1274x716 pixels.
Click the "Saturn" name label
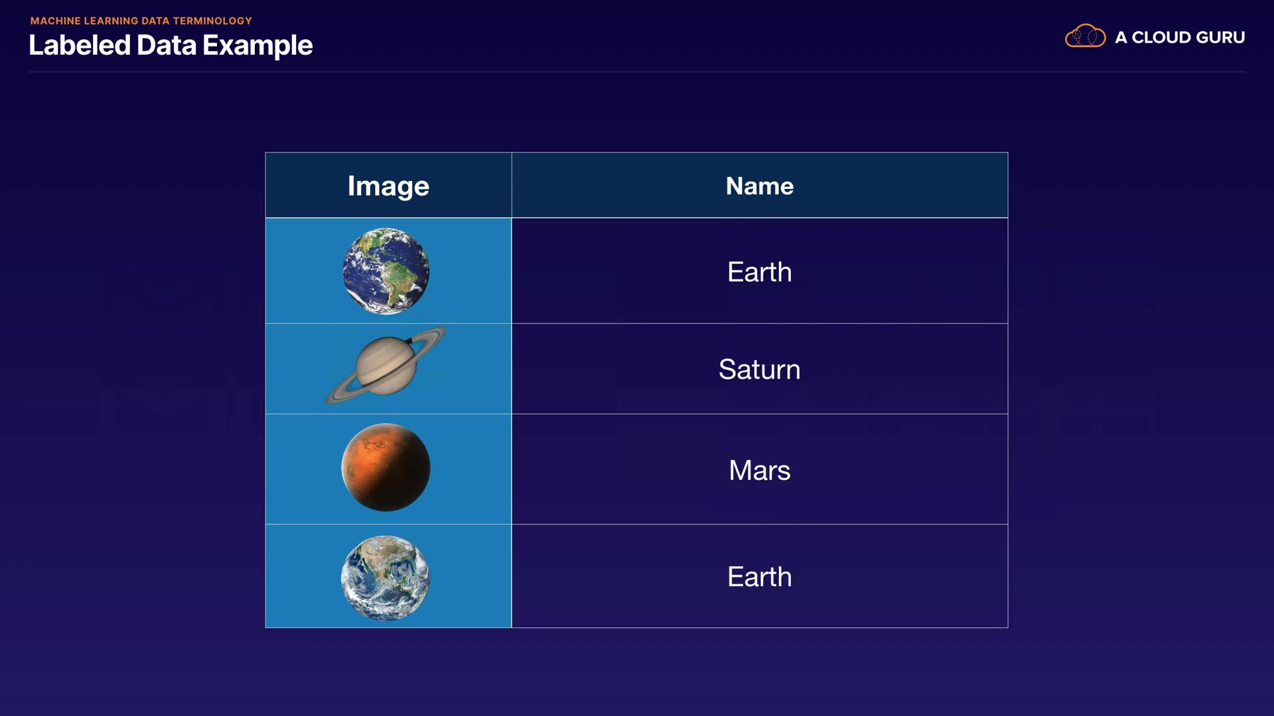(x=759, y=369)
